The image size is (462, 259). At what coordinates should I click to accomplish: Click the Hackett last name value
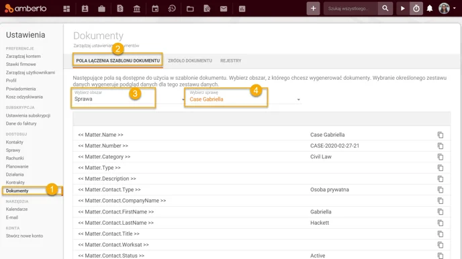click(320, 223)
